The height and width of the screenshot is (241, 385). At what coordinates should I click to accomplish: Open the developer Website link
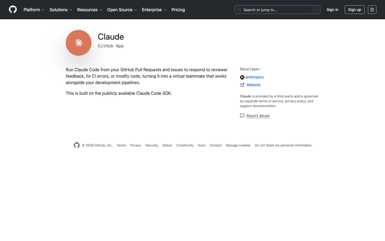pyautogui.click(x=253, y=85)
